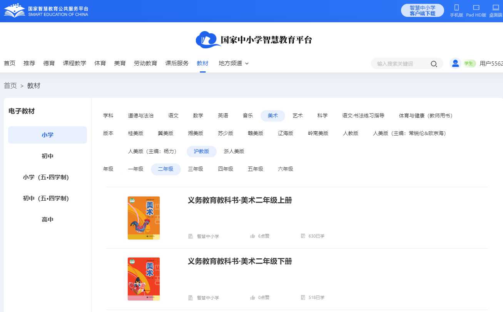Open the 德育 nav item

(x=49, y=63)
